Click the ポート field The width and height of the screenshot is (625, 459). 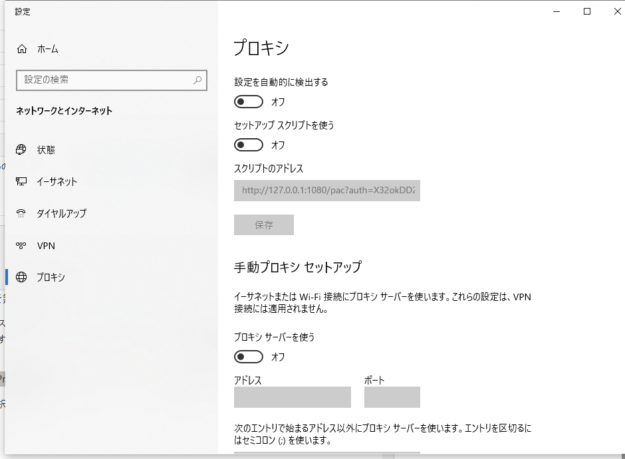click(x=392, y=397)
